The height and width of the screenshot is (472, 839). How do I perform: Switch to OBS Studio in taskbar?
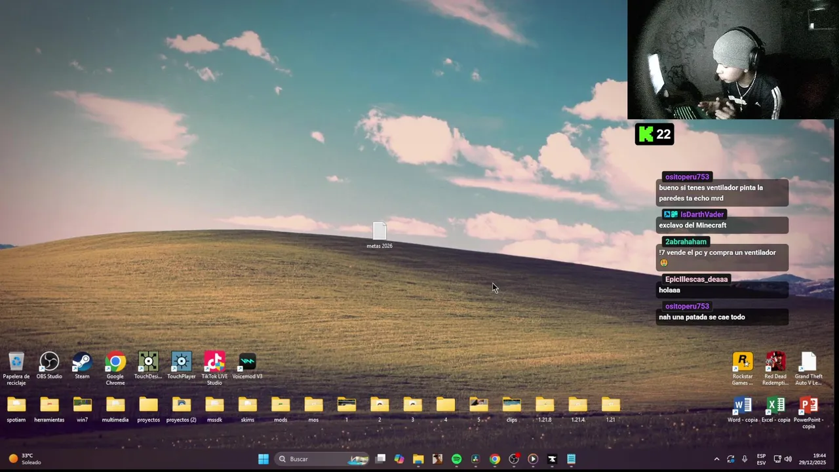(x=514, y=459)
